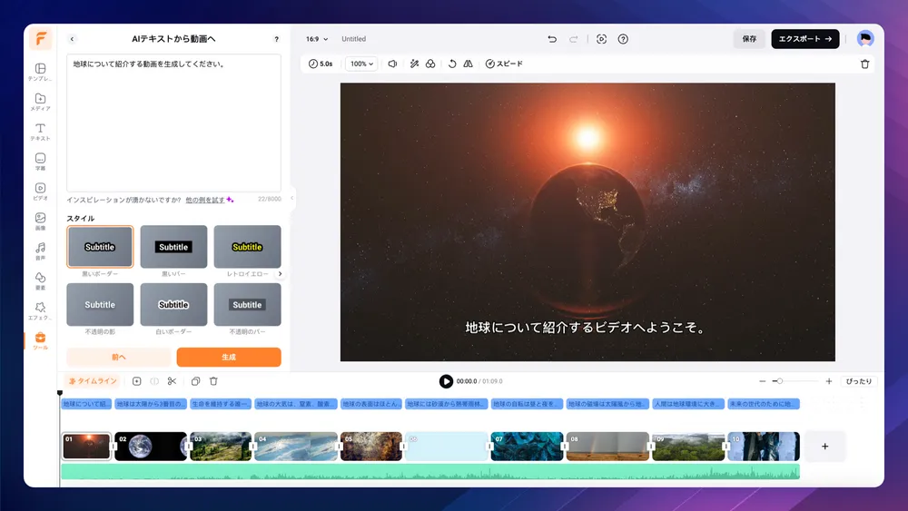Image resolution: width=908 pixels, height=511 pixels.
Task: Click the エクスポート export button
Action: pyautogui.click(x=804, y=39)
